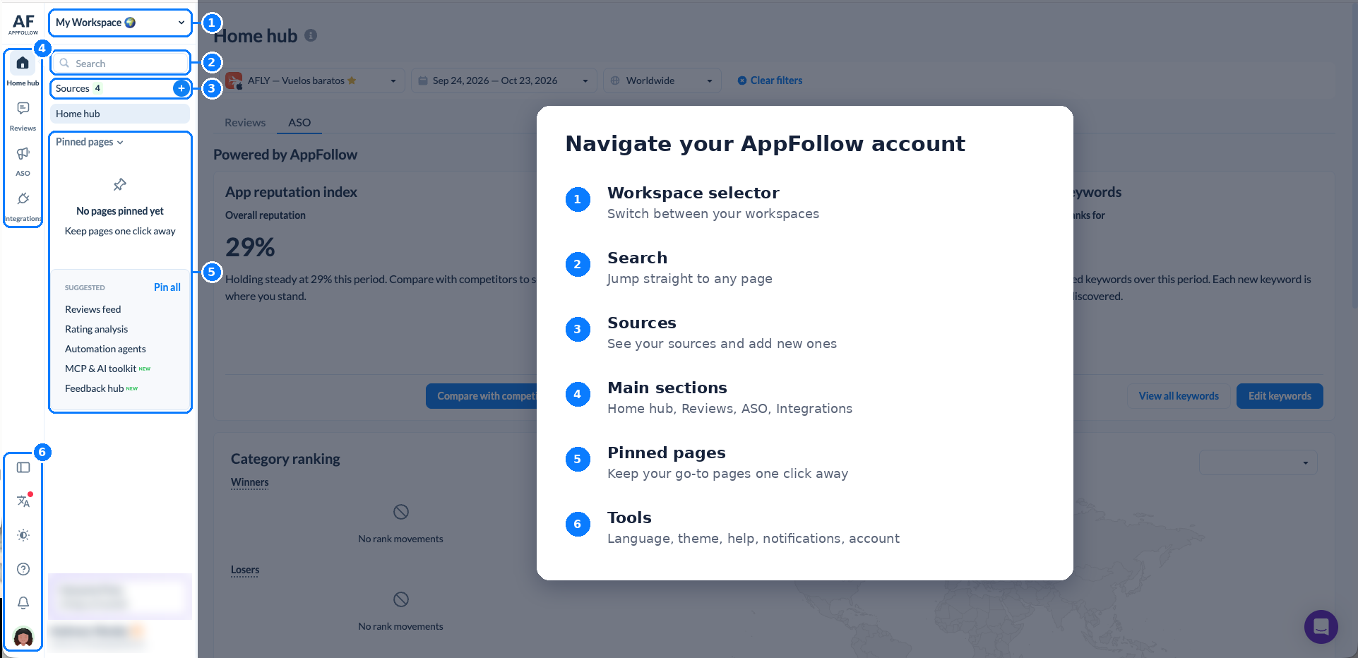The height and width of the screenshot is (658, 1358).
Task: Add a new source with plus icon
Action: tap(181, 88)
